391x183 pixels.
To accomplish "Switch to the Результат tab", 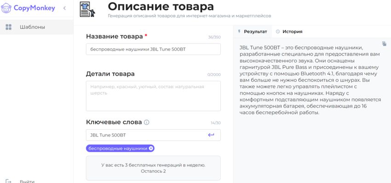I will [x=253, y=32].
